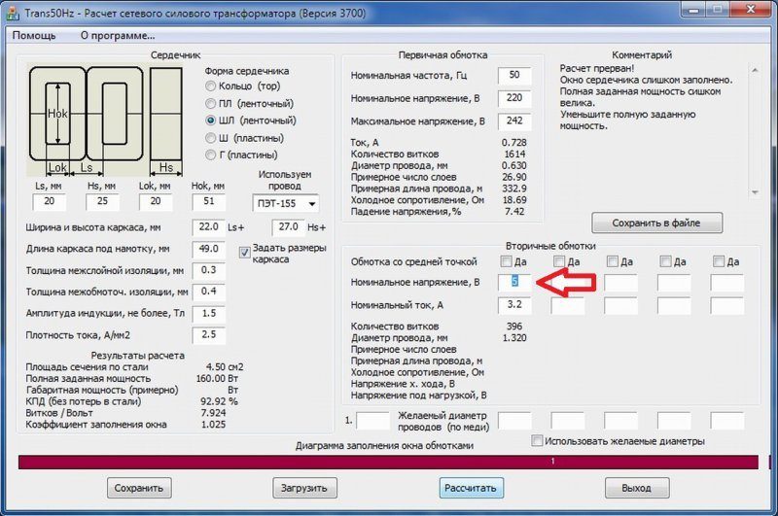Click the window fill diagram bar
The height and width of the screenshot is (516, 778).
[x=388, y=462]
